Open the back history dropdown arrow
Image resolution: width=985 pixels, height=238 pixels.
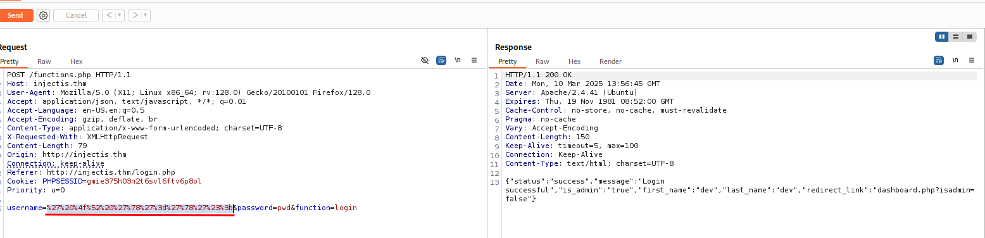tap(119, 15)
